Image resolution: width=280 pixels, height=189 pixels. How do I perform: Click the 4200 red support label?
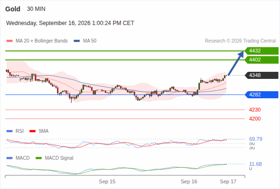(x=255, y=119)
